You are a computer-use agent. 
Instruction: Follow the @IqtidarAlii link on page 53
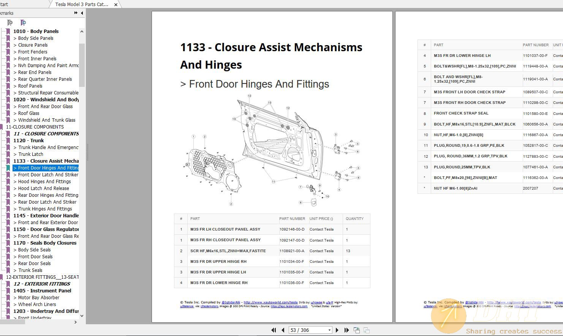(x=231, y=303)
